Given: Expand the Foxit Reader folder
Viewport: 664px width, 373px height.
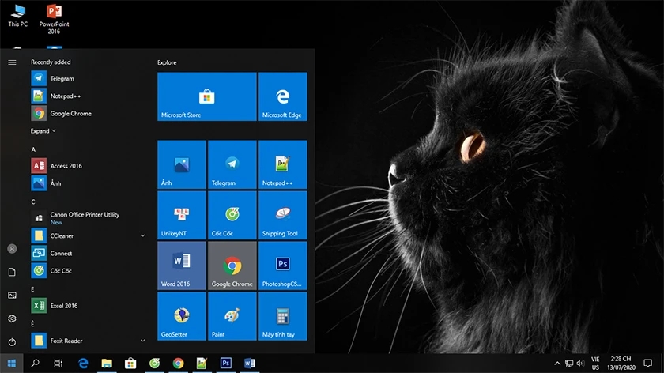Looking at the screenshot, I should pos(143,341).
